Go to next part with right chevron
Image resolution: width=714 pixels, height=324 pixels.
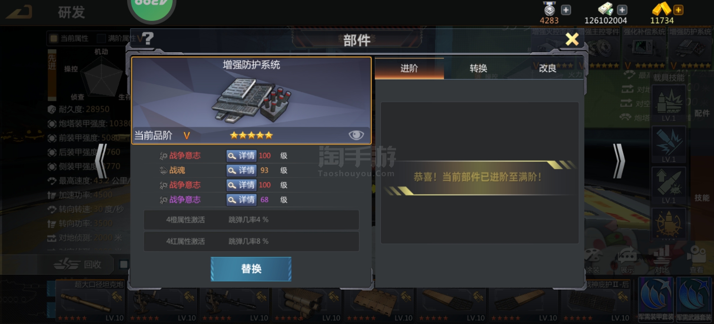[x=619, y=161]
